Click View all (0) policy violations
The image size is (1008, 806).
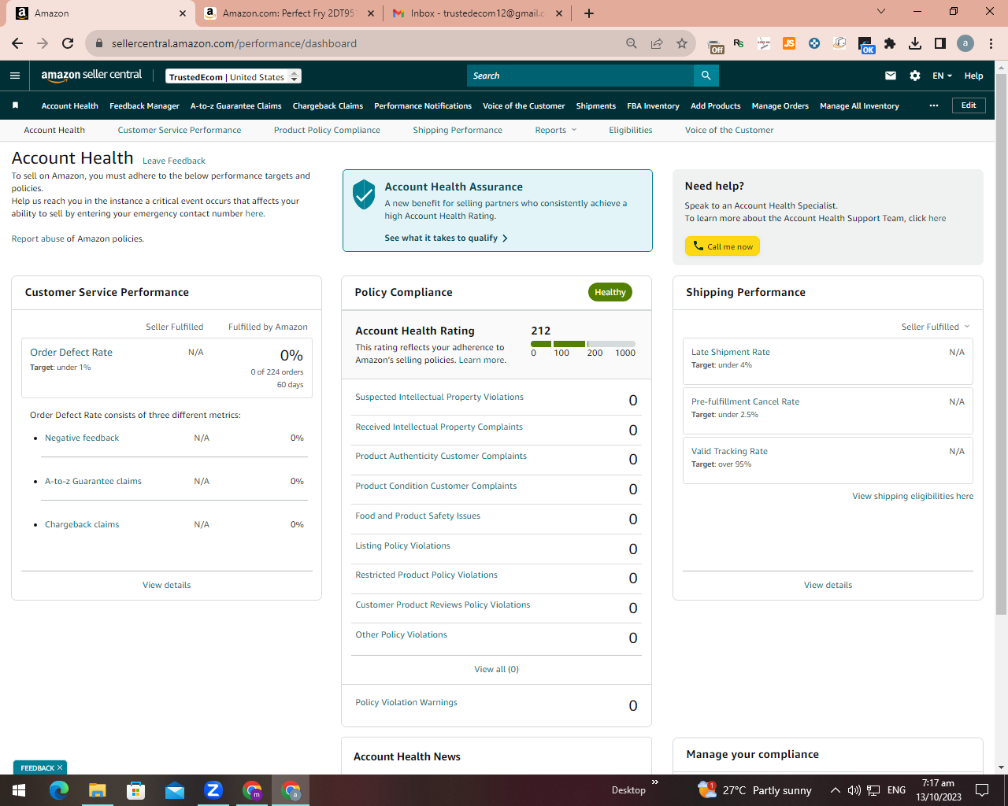pos(496,669)
